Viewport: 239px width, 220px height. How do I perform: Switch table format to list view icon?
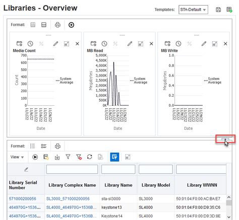[33, 146]
